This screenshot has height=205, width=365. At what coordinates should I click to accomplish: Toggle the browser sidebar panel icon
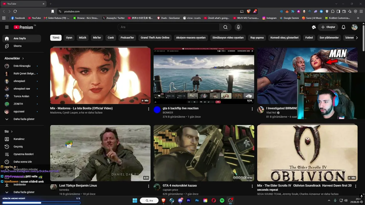coord(338,11)
